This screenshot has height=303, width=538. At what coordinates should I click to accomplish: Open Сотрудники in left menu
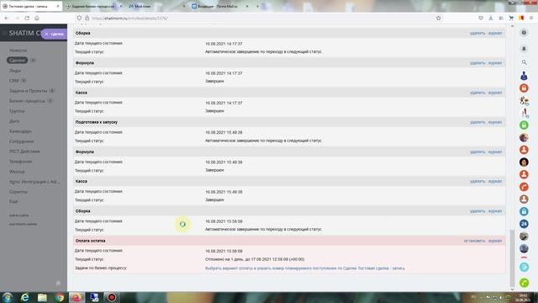point(21,141)
